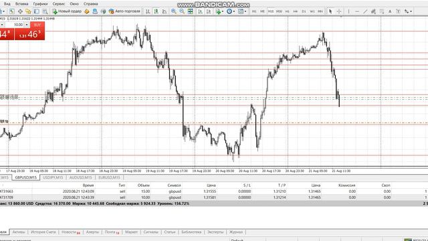Image resolution: width=428 pixels, height=241 pixels.
Task: Select sell order row with volume 15.00
Action: (214, 191)
